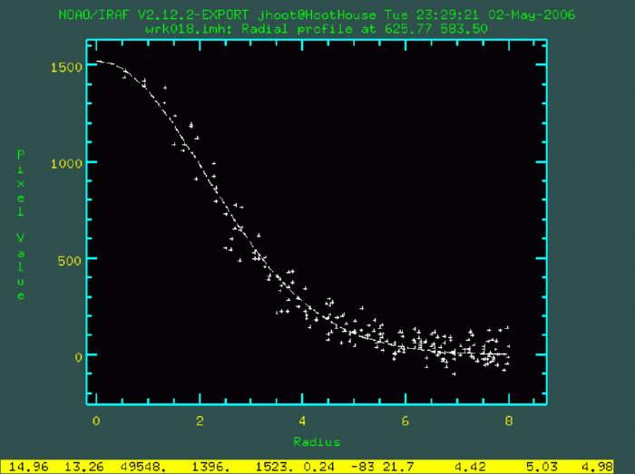Click the 6 label on the Radius axis
Viewport: 635px width, 474px height.
(x=405, y=421)
